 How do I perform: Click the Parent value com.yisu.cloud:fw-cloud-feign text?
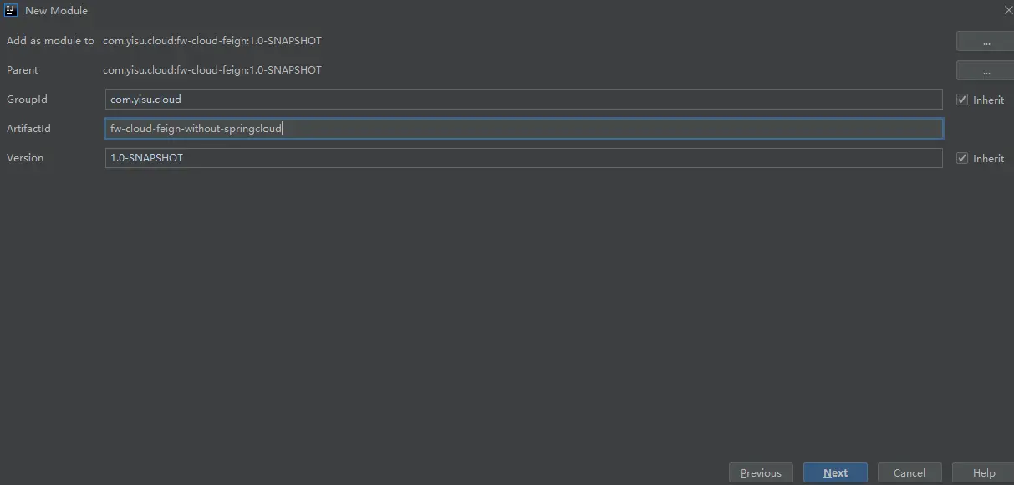[x=211, y=70]
